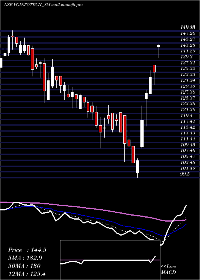200x280 pixels.
Task: Click the 135.32 price axis label
Action: coord(188,68)
